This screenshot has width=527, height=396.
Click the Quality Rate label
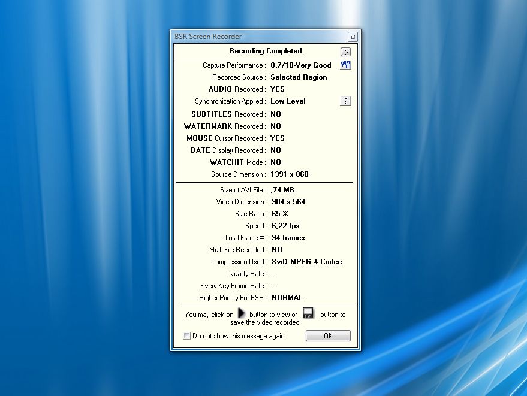coord(248,274)
